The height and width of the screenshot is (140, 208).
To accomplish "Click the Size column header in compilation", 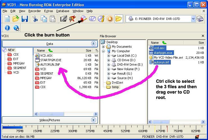I will point(88,51).
